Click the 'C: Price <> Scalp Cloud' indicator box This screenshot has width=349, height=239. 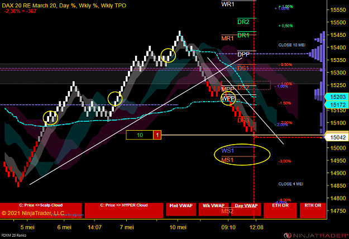tap(41, 211)
